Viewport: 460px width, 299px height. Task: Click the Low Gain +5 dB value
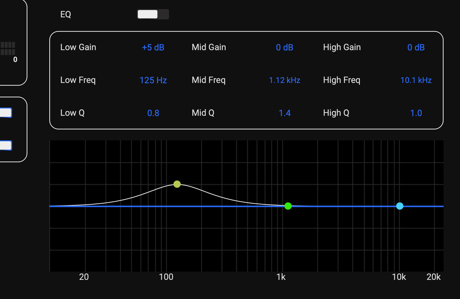(153, 47)
